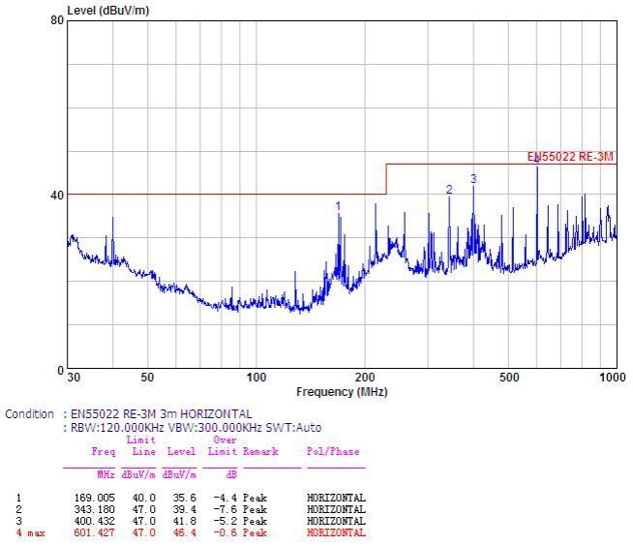
Task: Click the Freq column header
Action: 103,451
